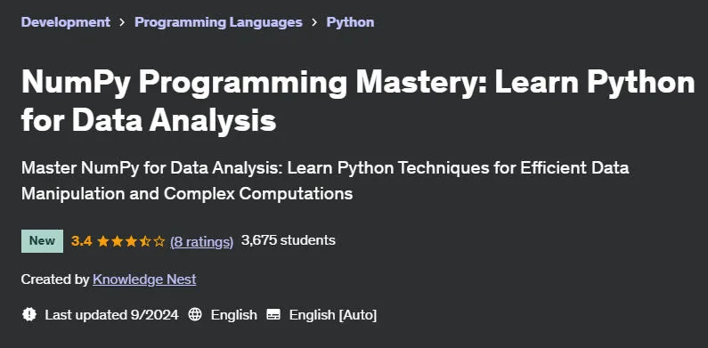Screen dimensions: 708x348
Task: Click the third filled rating star
Action: point(131,241)
